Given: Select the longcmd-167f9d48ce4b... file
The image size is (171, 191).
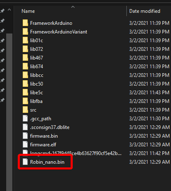Looking at the screenshot, I should (76, 153).
